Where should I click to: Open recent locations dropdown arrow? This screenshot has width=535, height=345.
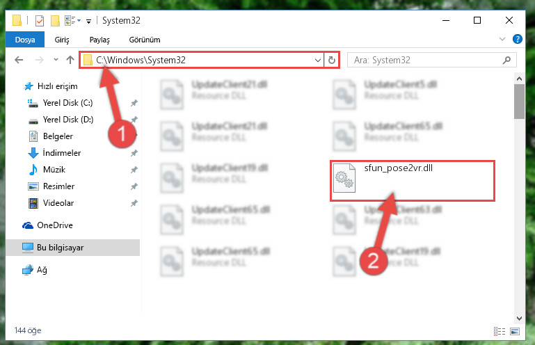(x=56, y=60)
